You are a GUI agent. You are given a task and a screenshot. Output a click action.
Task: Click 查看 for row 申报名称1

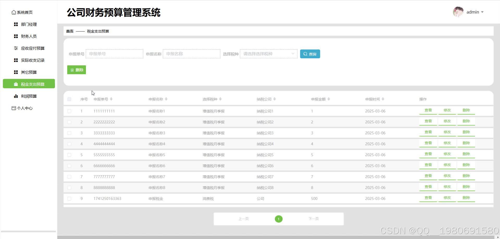(x=428, y=110)
